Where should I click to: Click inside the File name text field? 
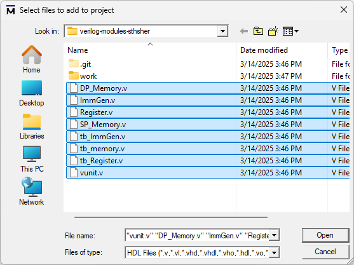(198, 235)
